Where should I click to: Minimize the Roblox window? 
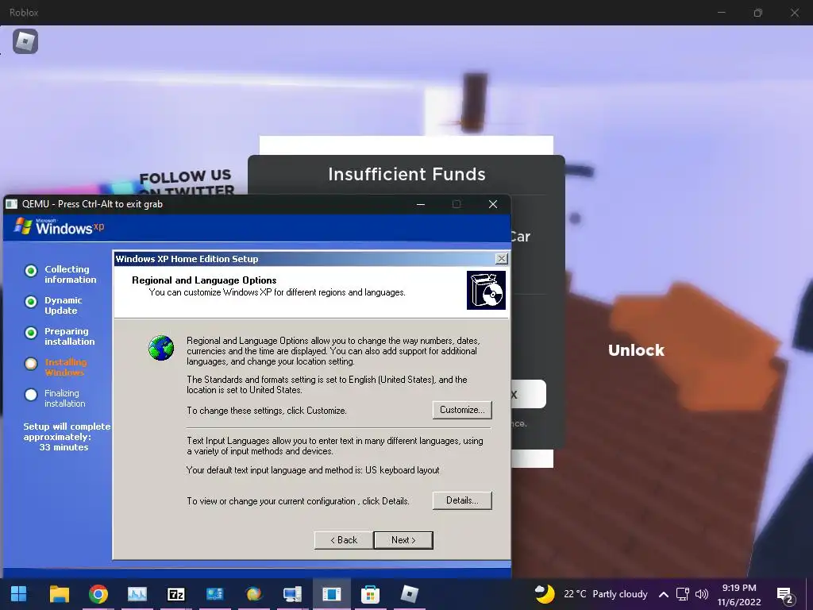click(721, 13)
